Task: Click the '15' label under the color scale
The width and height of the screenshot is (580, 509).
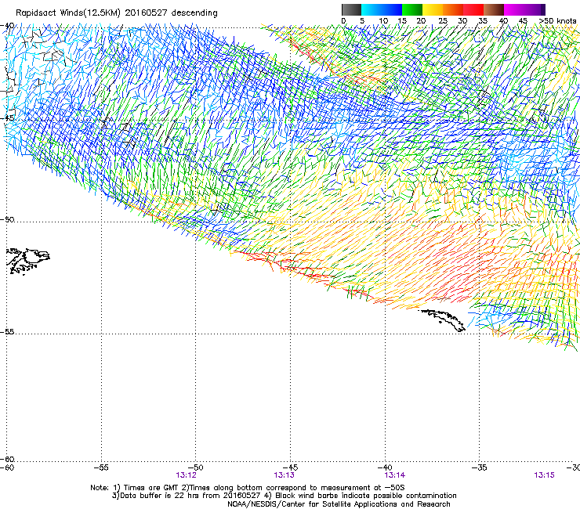Action: pos(402,21)
